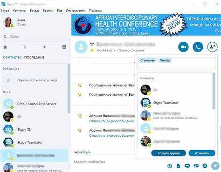221x172 pixels.
Task: Click Anna's В сети status text
Action: (x=22, y=25)
